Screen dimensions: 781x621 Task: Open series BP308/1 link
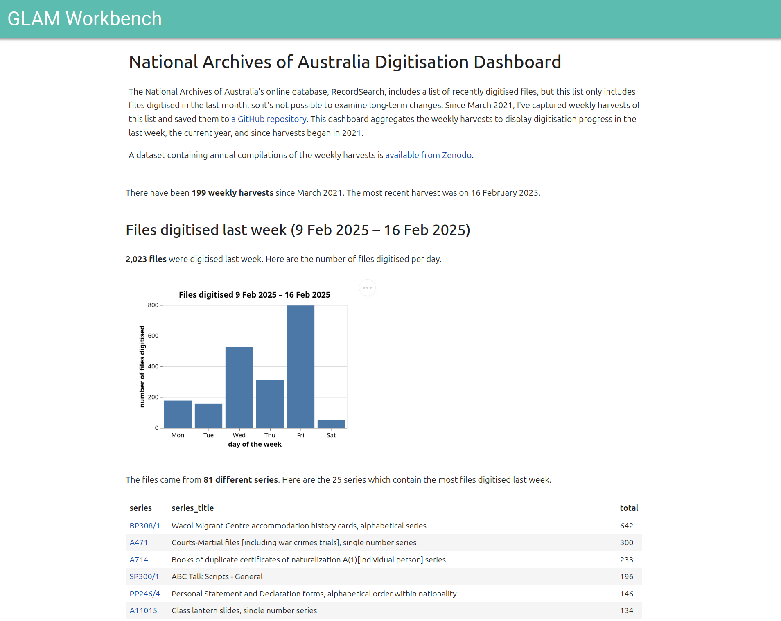(144, 526)
